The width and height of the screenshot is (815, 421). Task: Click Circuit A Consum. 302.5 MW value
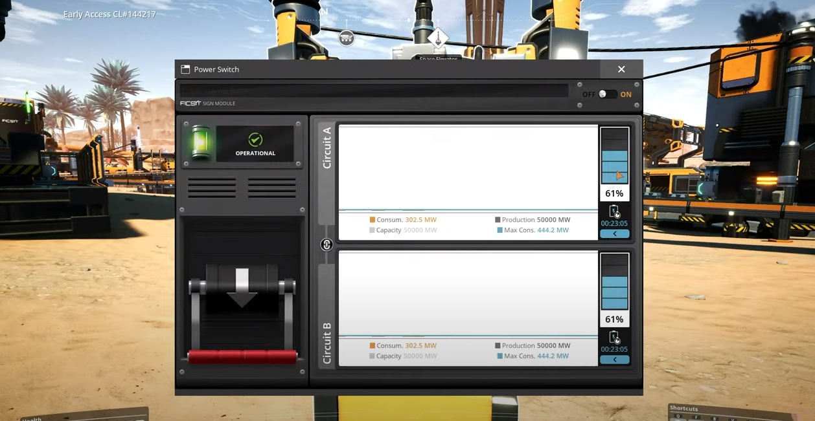[x=420, y=220]
